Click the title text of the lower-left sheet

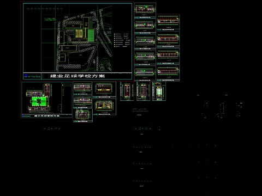pos(47,115)
